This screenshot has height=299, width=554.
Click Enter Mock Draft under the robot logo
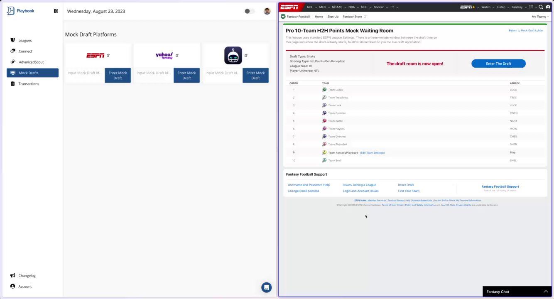click(x=255, y=75)
